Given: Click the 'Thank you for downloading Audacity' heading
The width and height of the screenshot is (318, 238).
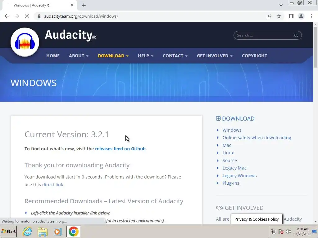Looking at the screenshot, I should tap(77, 165).
